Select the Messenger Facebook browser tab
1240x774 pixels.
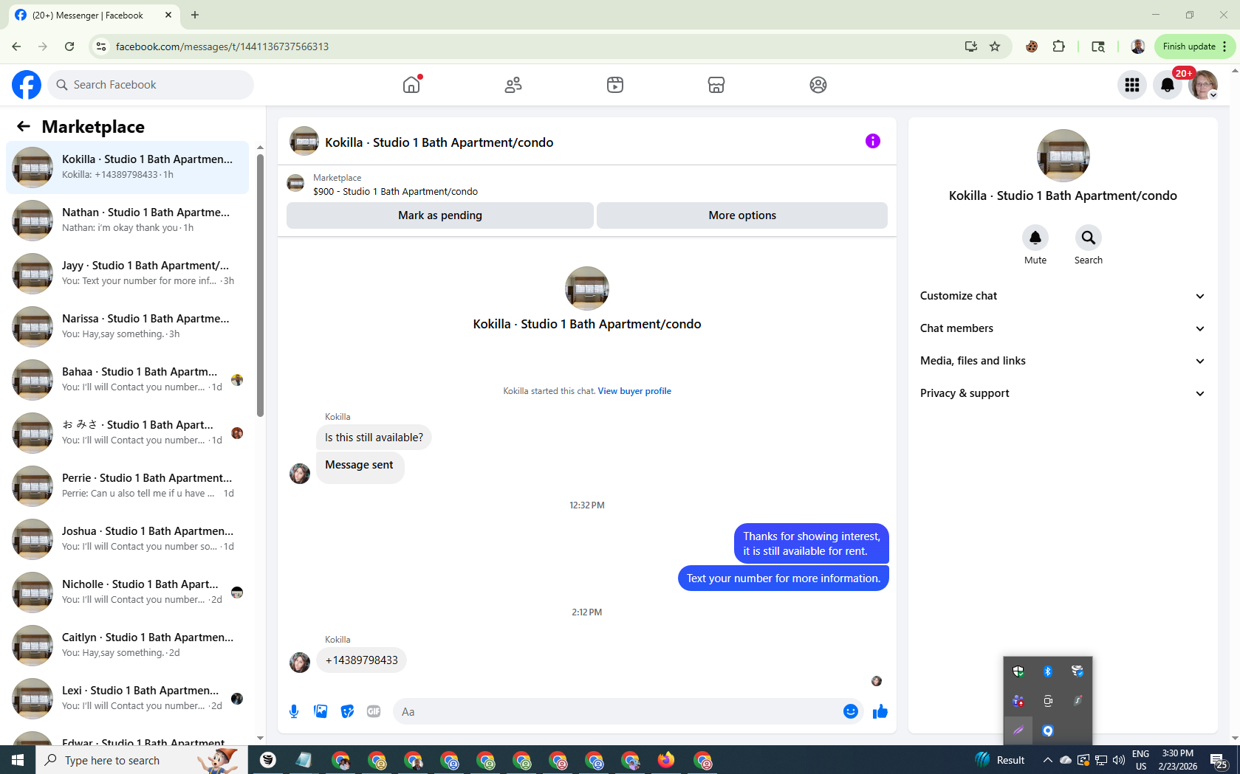pos(94,15)
